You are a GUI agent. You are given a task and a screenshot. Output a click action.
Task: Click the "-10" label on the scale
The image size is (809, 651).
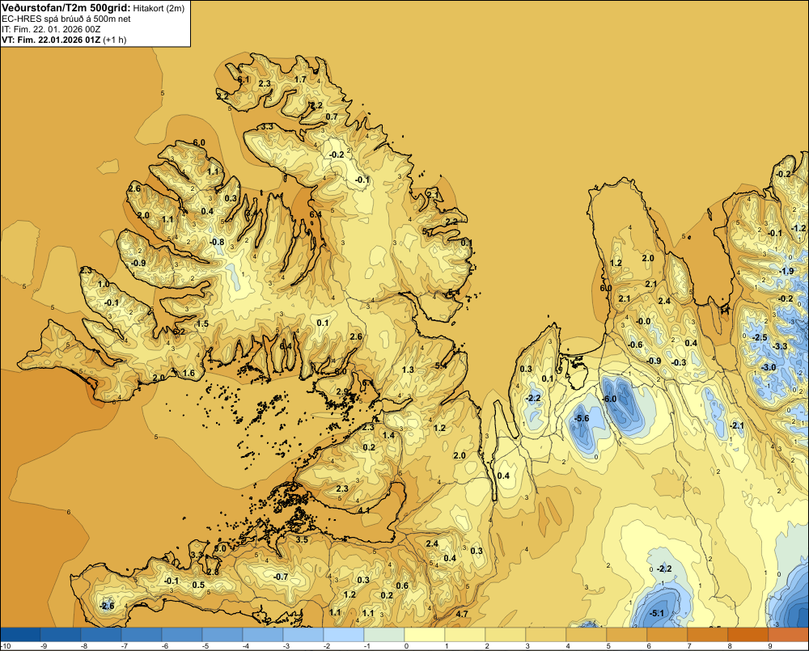pos(6,646)
